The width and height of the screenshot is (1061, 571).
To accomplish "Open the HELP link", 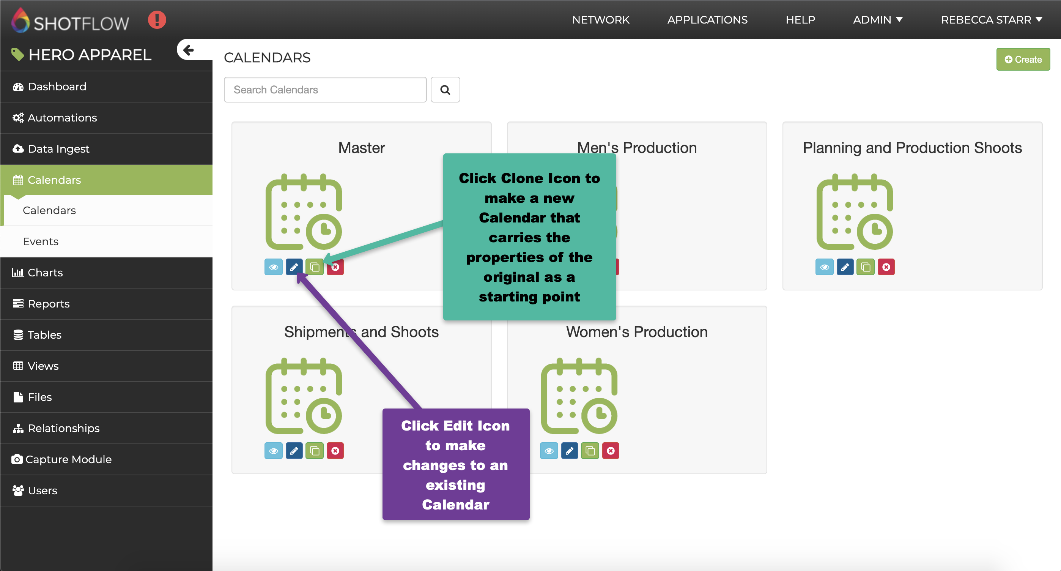I will coord(800,20).
